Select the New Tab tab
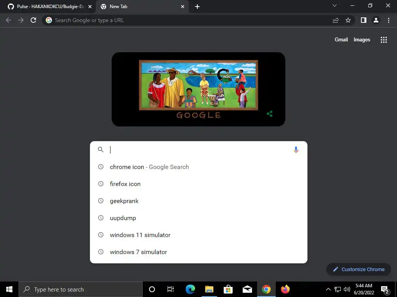 [x=143, y=7]
